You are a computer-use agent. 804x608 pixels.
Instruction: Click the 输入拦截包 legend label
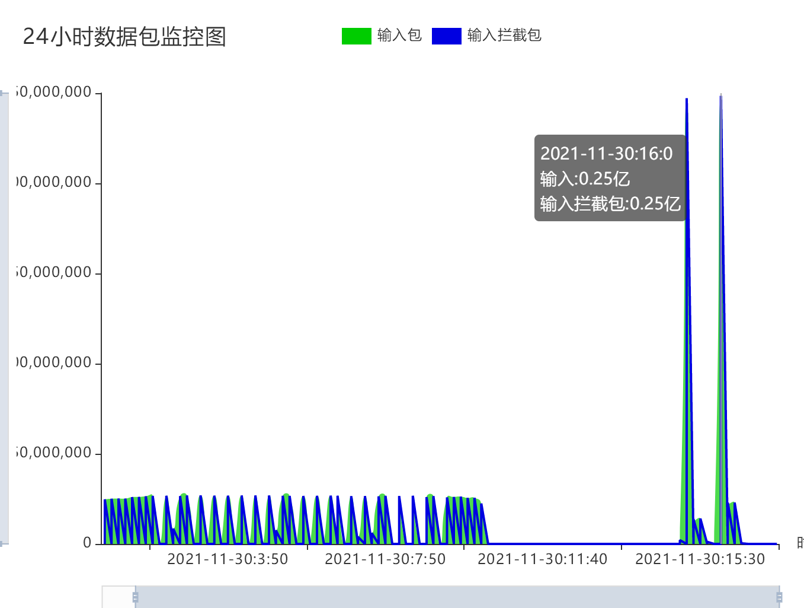tap(504, 36)
